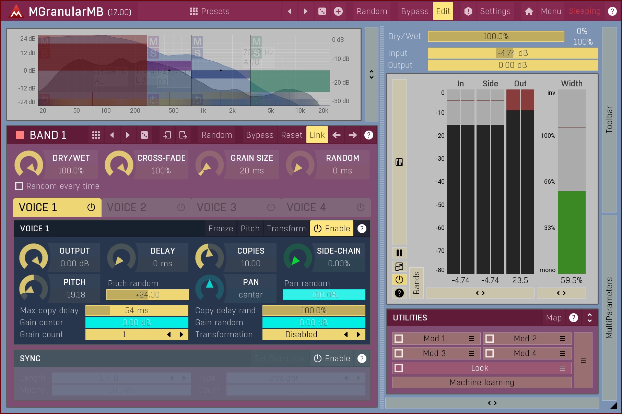This screenshot has height=414, width=622.
Task: Toggle the Lock checkbox
Action: click(399, 368)
